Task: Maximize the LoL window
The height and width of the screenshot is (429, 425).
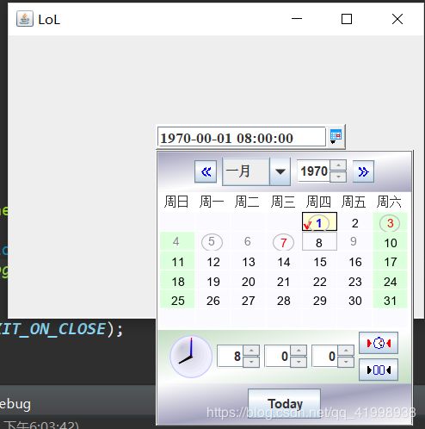Action: point(347,19)
